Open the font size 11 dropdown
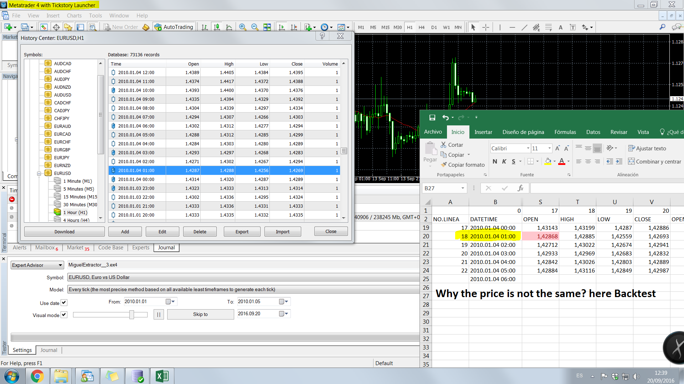This screenshot has height=384, width=684. click(549, 149)
